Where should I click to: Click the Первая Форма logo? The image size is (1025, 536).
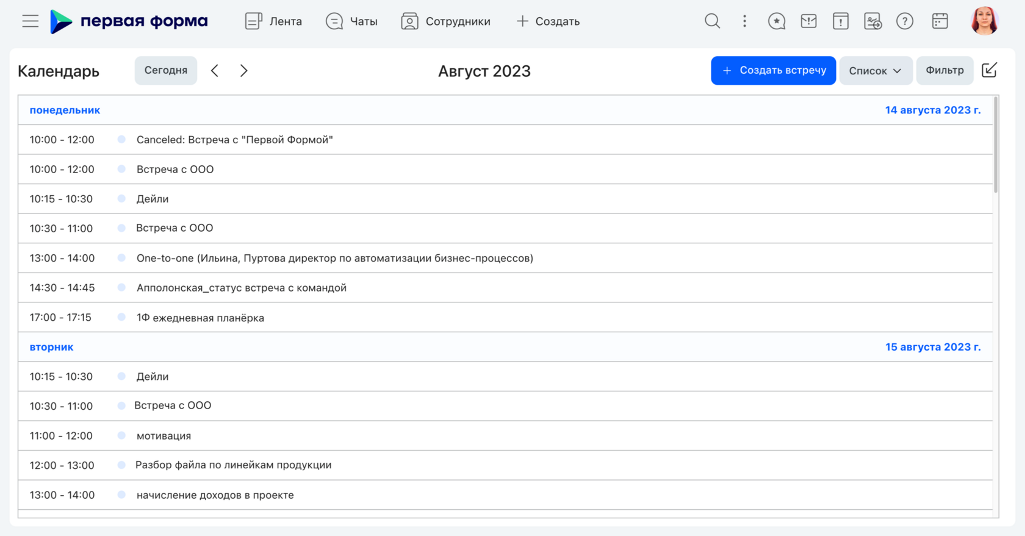click(129, 21)
